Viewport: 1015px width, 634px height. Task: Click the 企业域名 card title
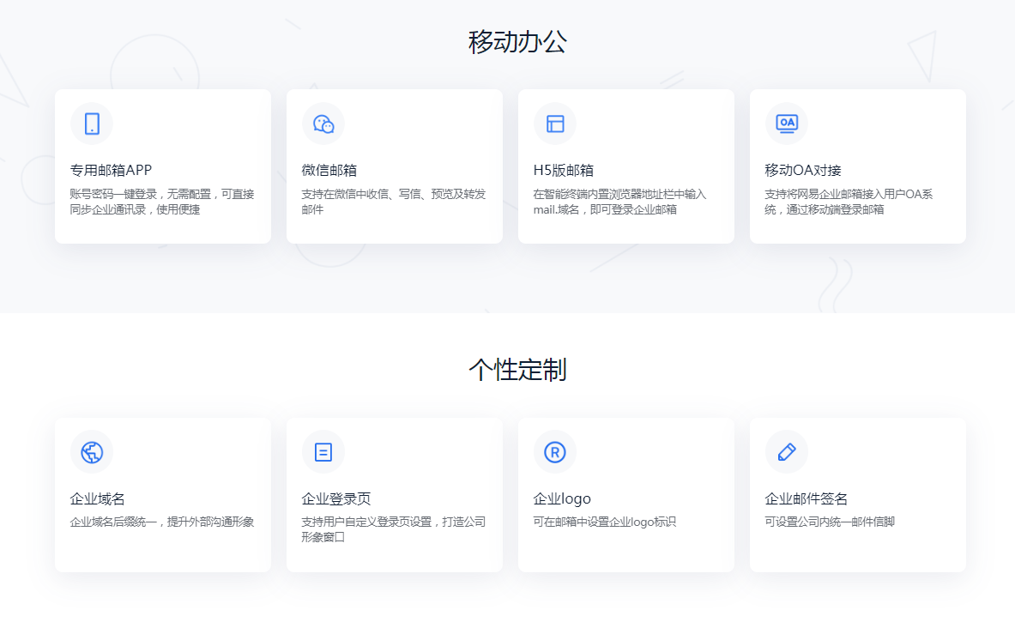click(x=97, y=498)
